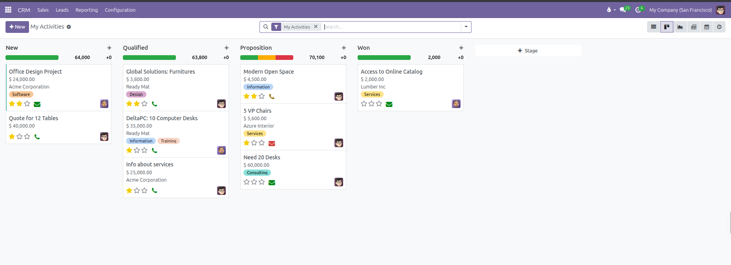Open the calendar view
Viewport: 731px width, 265px height.
[x=707, y=27]
